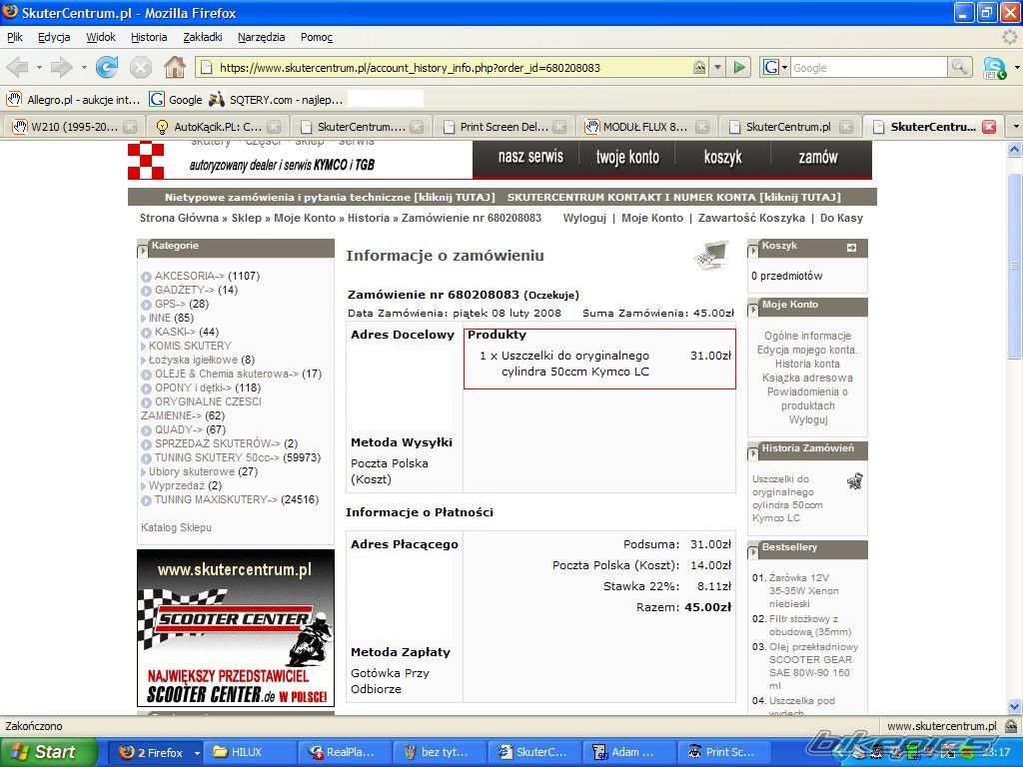This screenshot has width=1023, height=767.
Task: Click the Firefox Reload page icon
Action: [107, 68]
